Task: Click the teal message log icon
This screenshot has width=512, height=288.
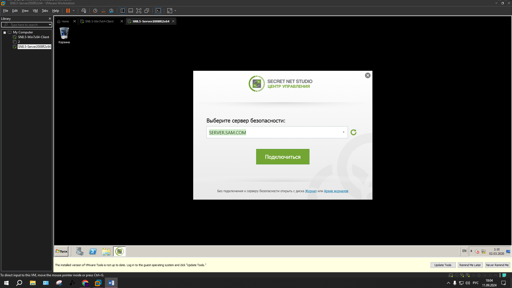Action: click(504, 275)
